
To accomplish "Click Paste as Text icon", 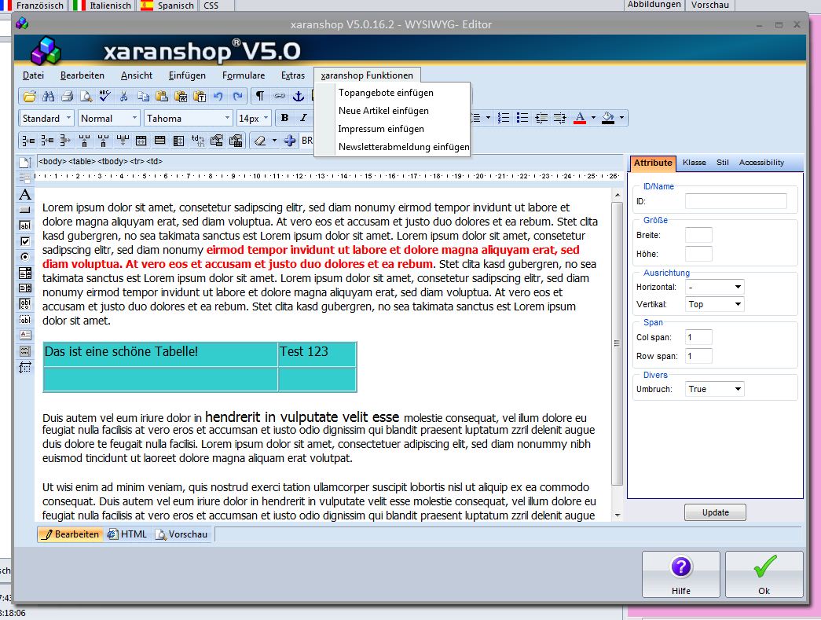I will coord(200,97).
